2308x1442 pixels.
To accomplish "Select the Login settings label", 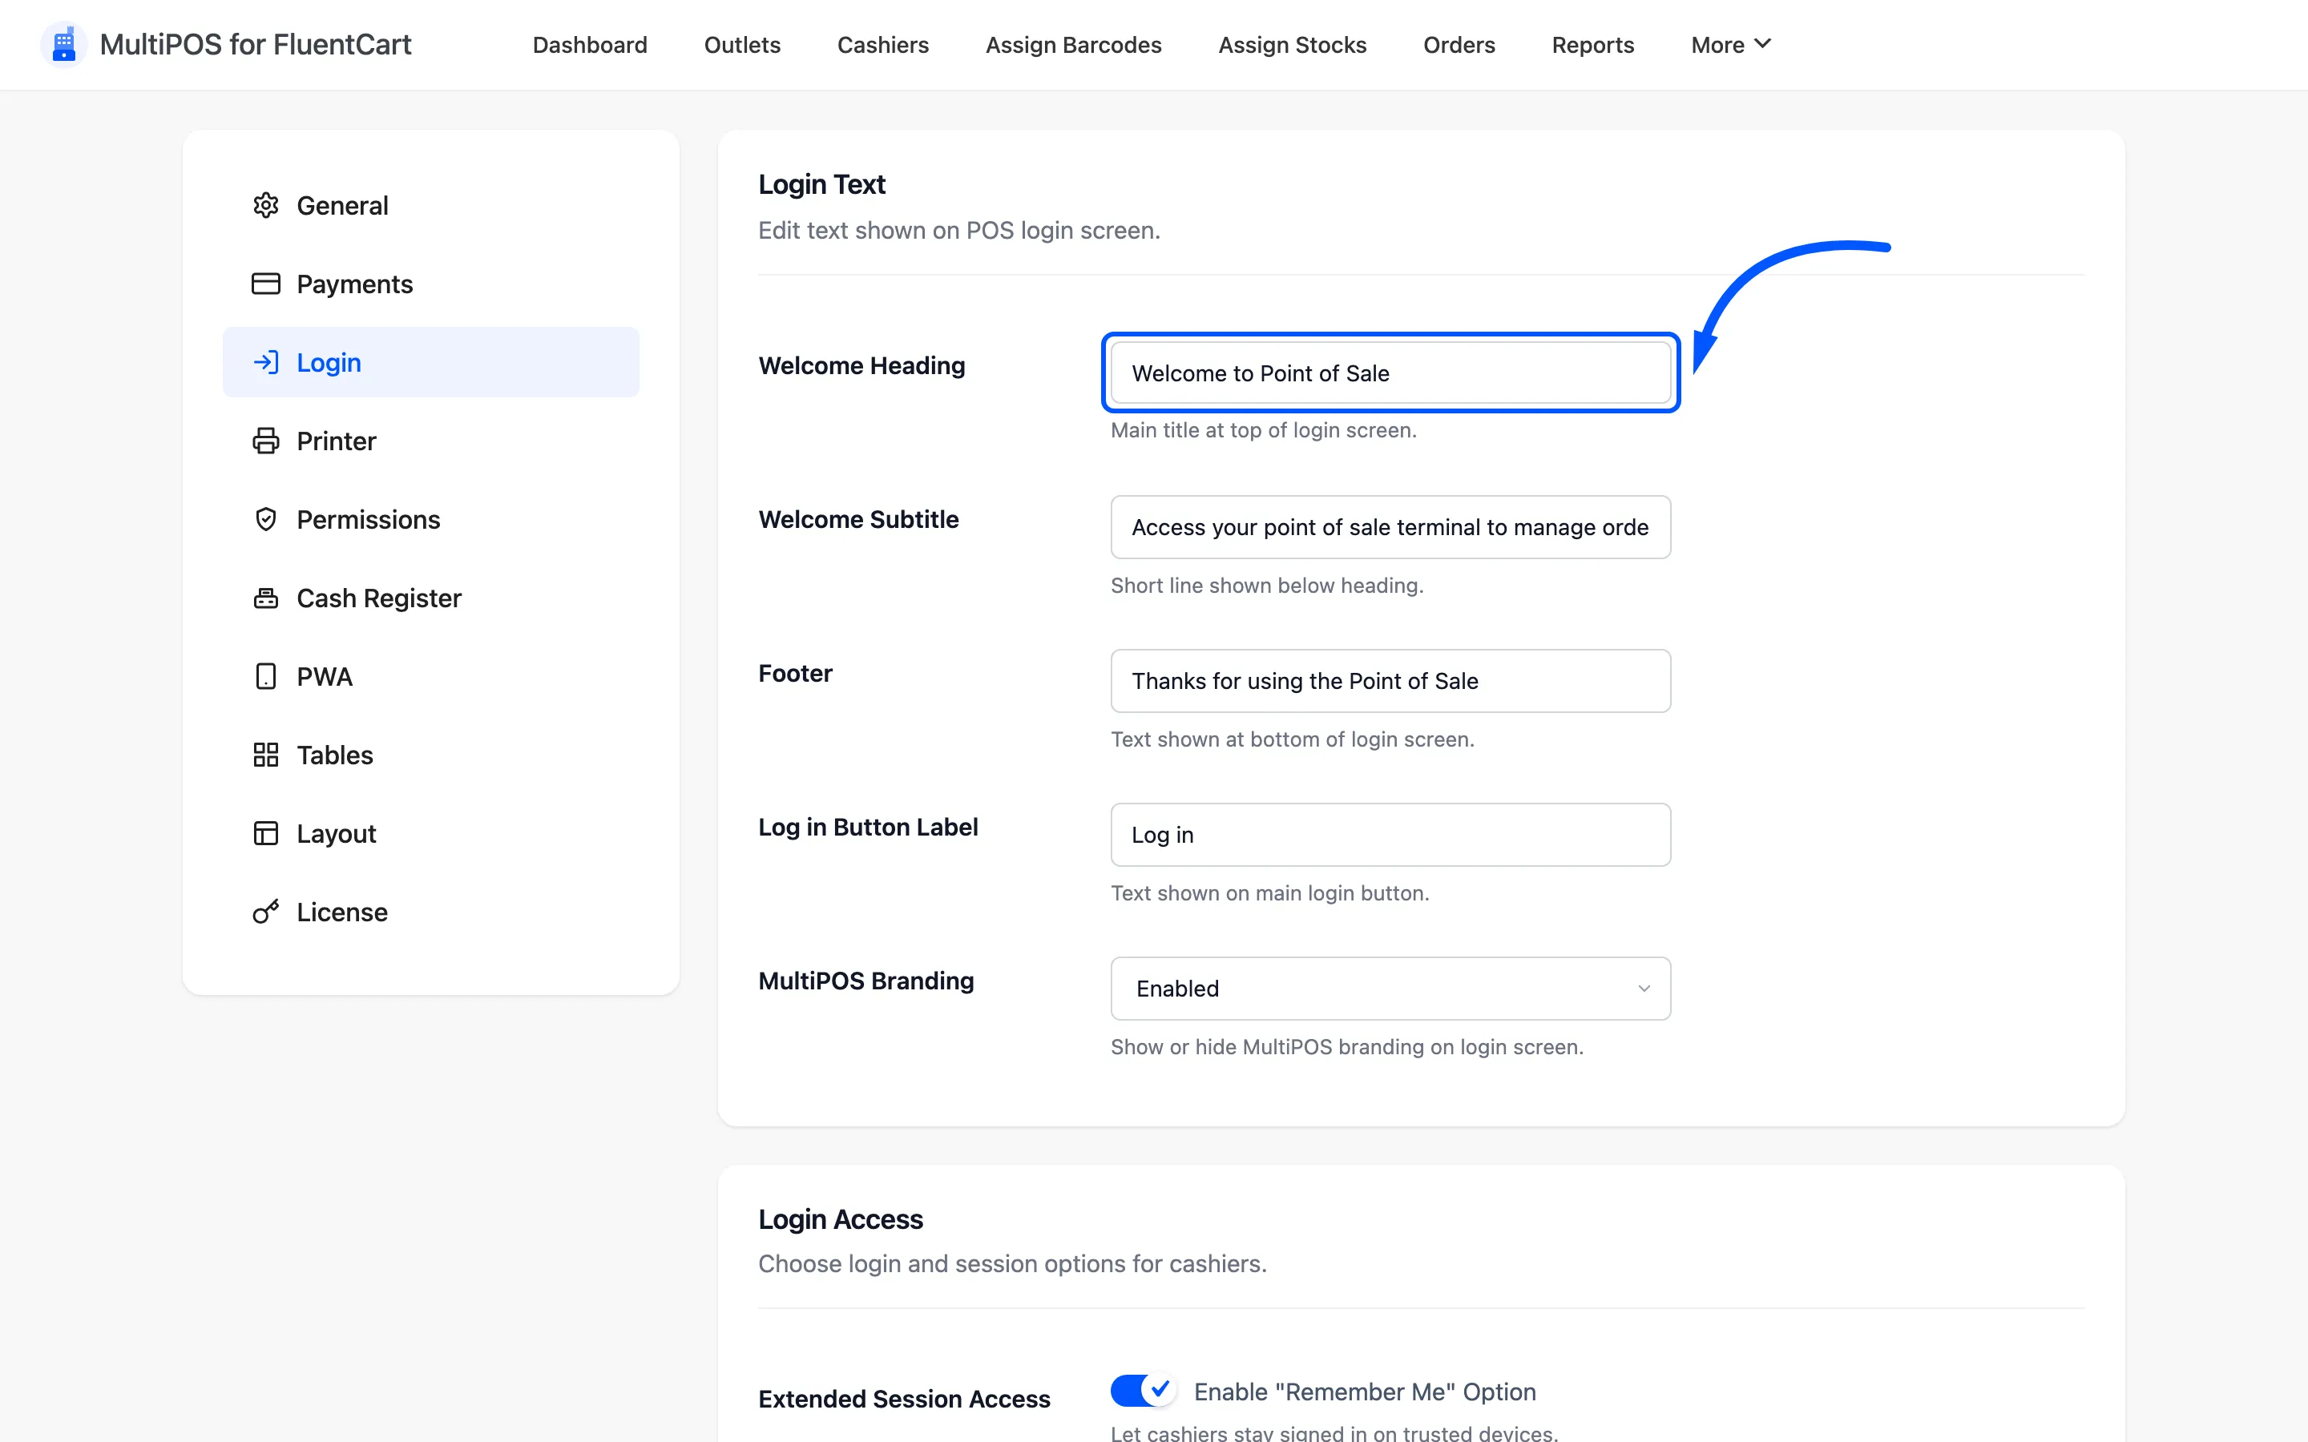I will (x=329, y=362).
